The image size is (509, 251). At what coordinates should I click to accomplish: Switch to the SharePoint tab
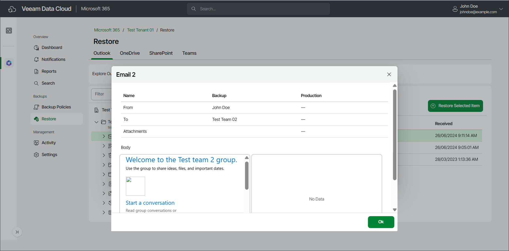[x=161, y=53]
